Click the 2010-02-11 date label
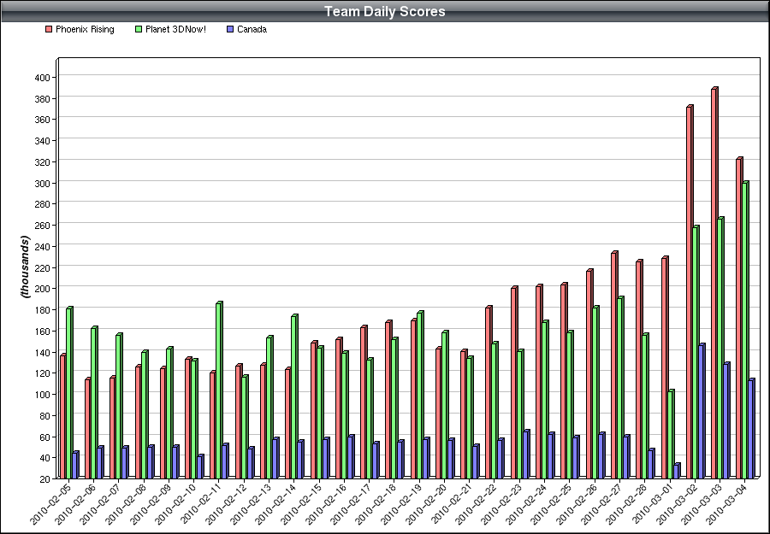 tap(200, 503)
